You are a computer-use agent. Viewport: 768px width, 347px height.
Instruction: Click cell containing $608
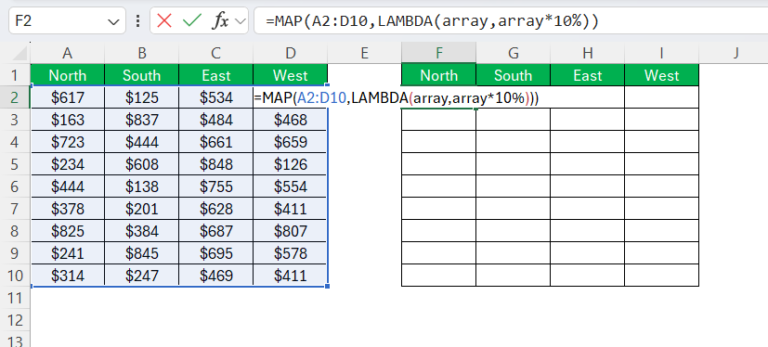pos(141,164)
